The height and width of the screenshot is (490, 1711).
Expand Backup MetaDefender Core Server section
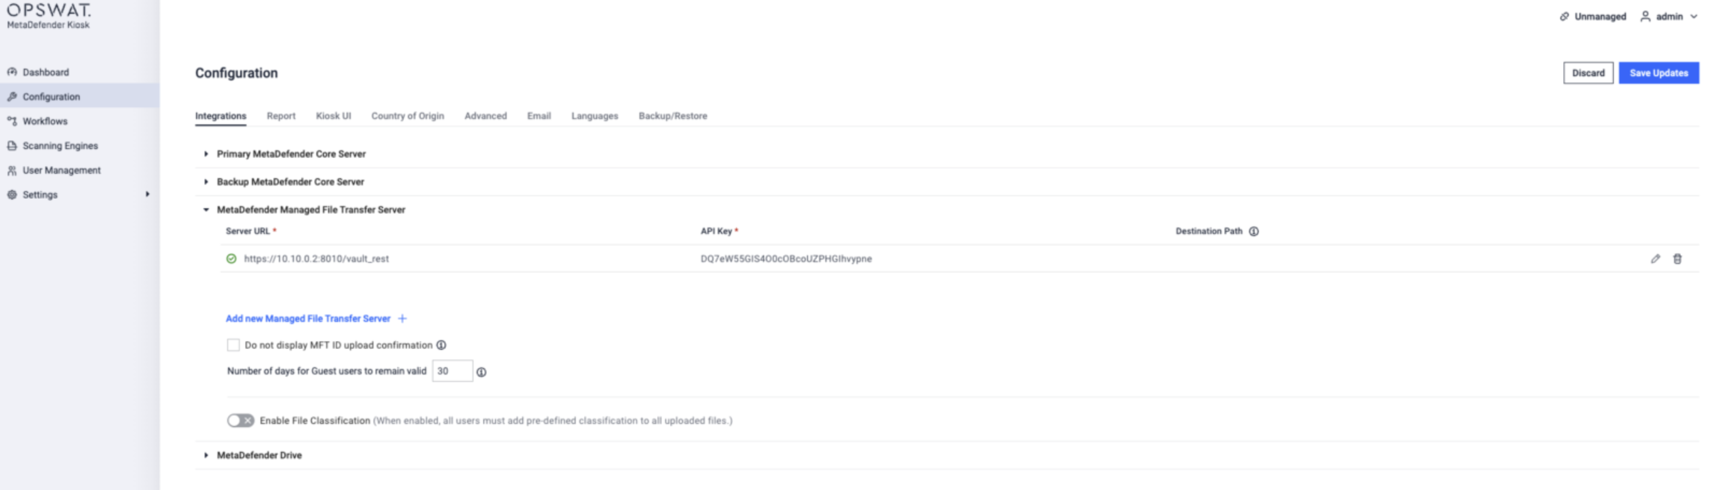pos(206,182)
